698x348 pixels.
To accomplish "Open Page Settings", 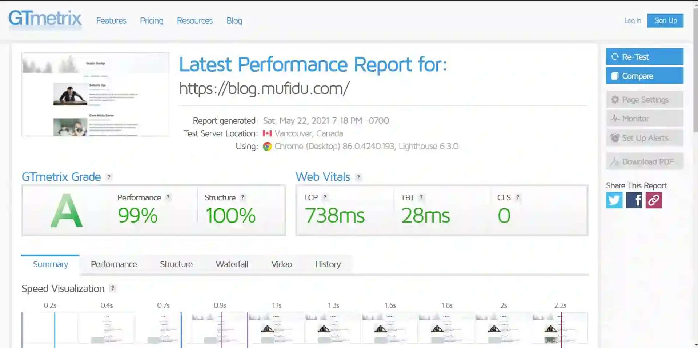I will pos(645,100).
